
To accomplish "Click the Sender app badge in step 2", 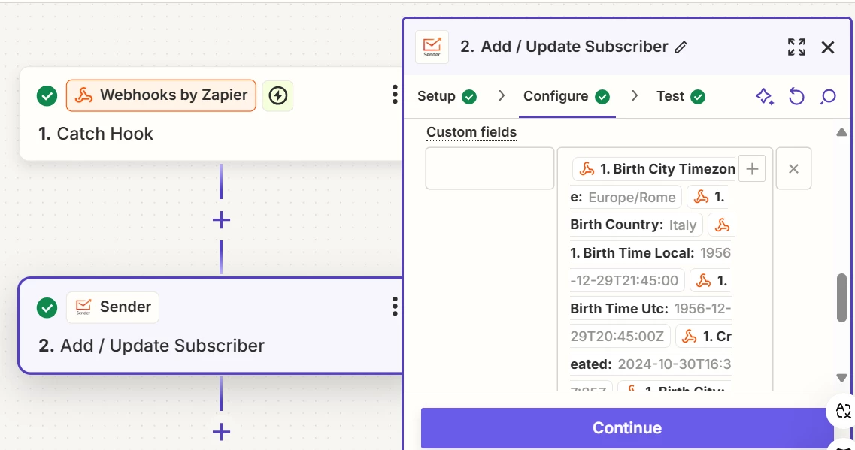I will pos(113,307).
